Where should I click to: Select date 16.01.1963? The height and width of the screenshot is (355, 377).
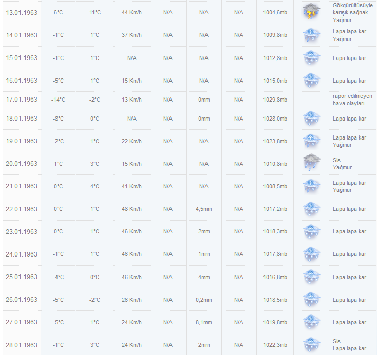click(x=22, y=81)
